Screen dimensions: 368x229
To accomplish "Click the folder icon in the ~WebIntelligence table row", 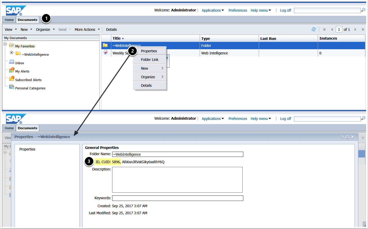I will coord(105,45).
